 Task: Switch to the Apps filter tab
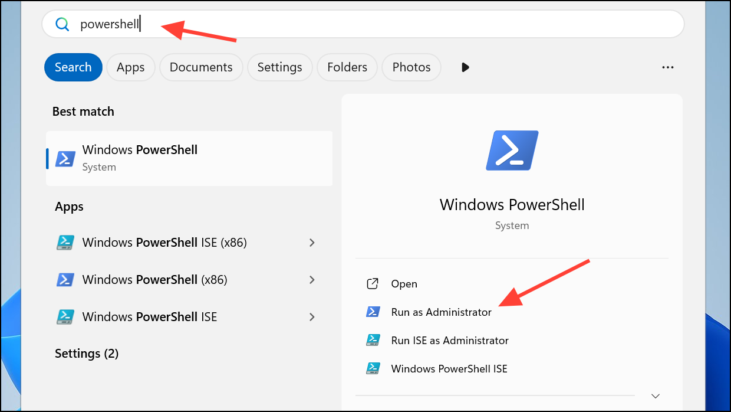[130, 67]
